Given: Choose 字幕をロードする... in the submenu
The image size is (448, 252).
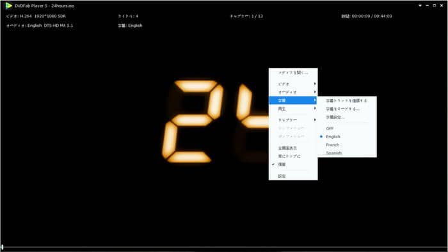Looking at the screenshot, I should (347, 109).
